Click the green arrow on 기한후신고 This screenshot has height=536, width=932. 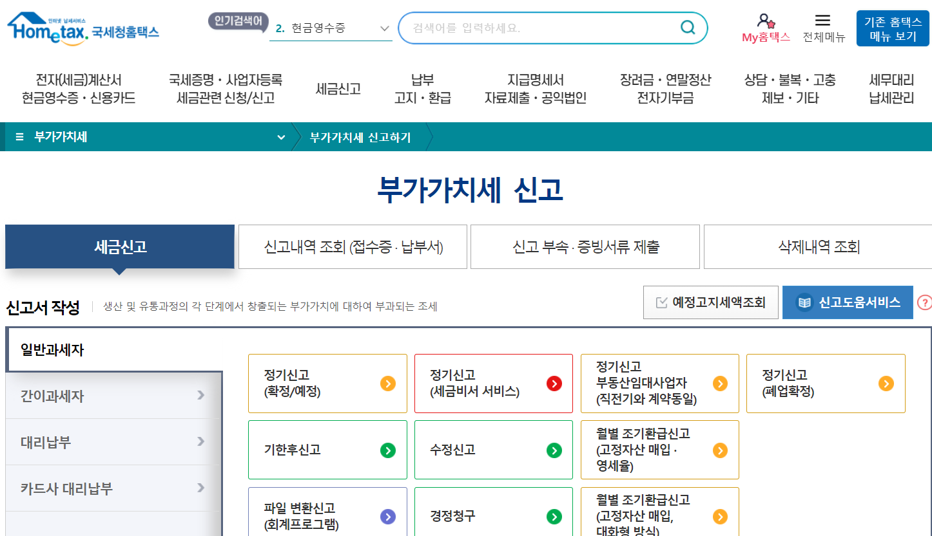pyautogui.click(x=387, y=450)
